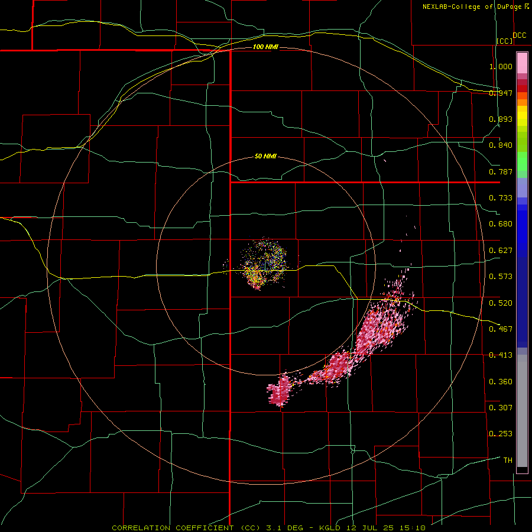
Task: Click the 0.467 color scale value
Action: (x=501, y=329)
